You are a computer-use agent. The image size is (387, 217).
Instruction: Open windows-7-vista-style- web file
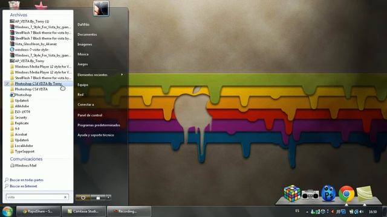click(x=30, y=49)
